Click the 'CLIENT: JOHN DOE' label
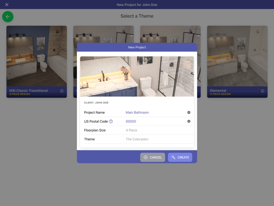 (96, 103)
